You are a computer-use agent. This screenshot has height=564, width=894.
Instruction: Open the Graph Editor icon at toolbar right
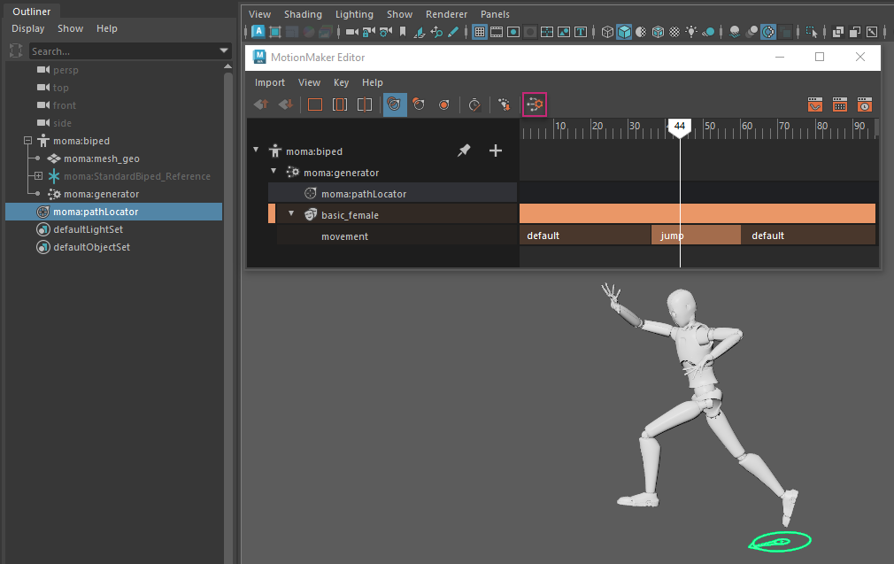(x=815, y=104)
